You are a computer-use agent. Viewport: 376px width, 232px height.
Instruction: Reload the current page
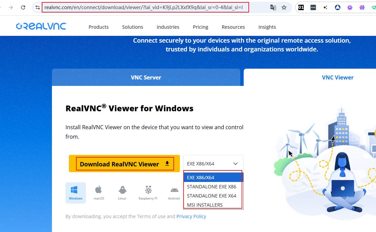[23, 7]
